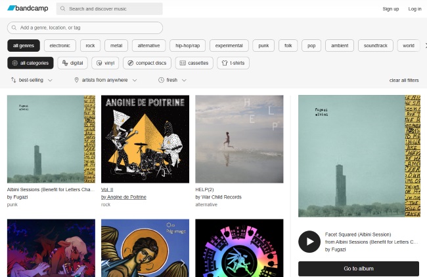Filter by metal genre
This screenshot has height=277, width=427.
point(116,46)
